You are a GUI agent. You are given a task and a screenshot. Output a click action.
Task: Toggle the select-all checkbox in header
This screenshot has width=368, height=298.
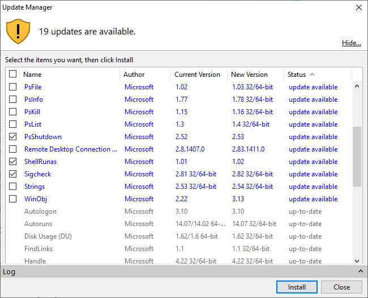tap(12, 74)
